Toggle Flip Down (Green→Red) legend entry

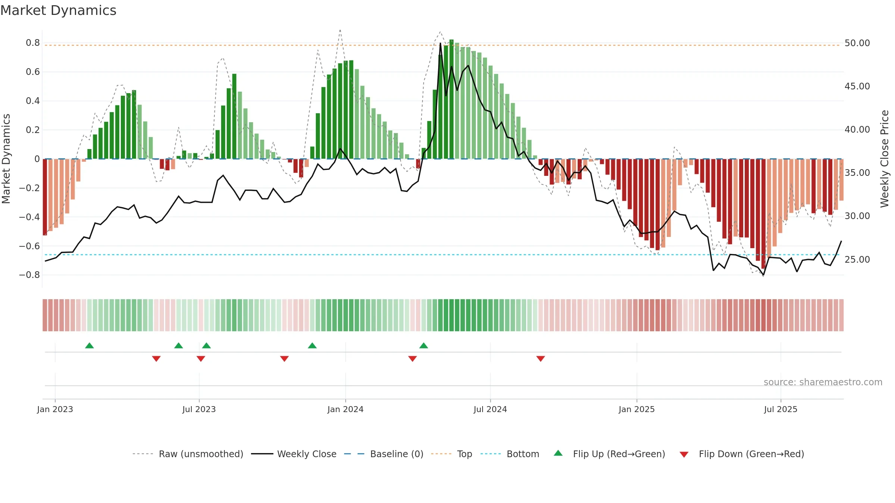click(741, 454)
